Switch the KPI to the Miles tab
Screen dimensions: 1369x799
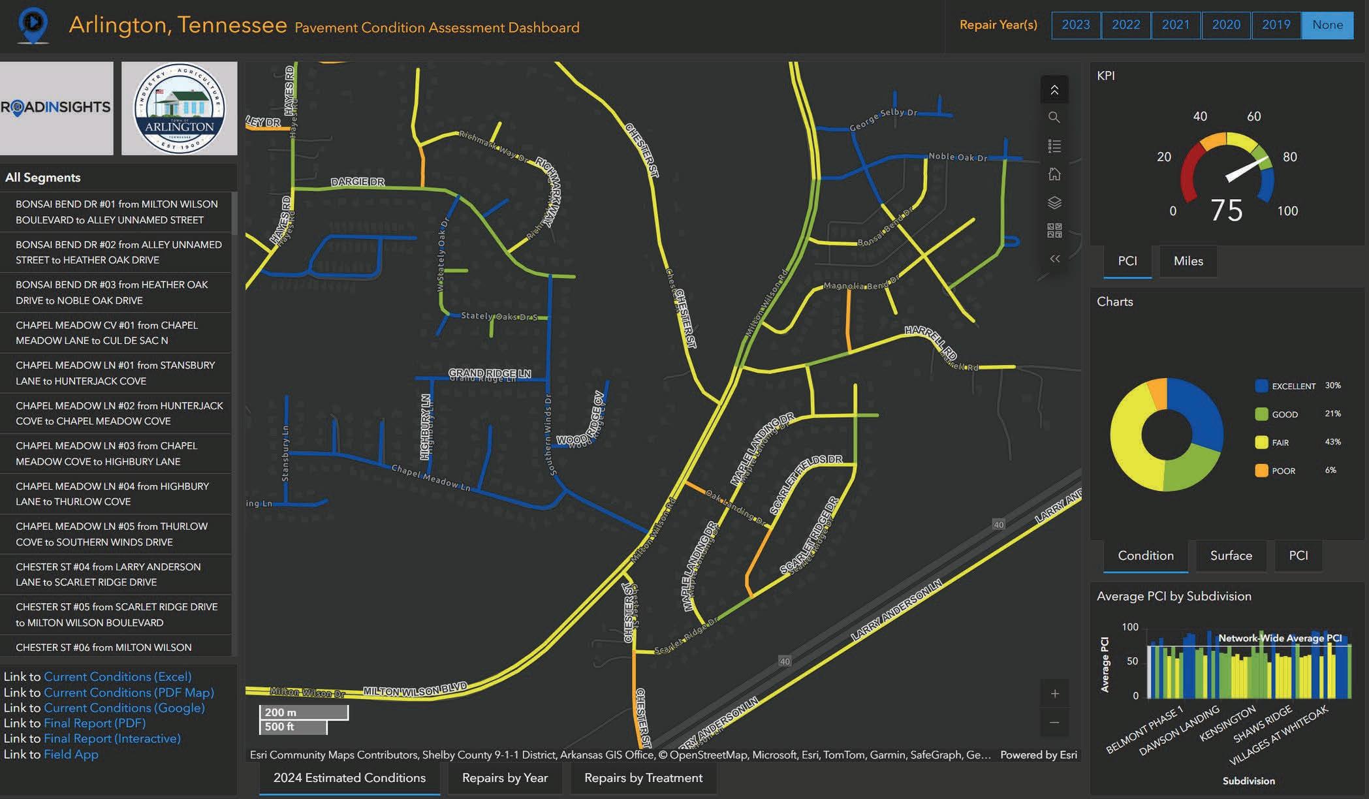click(1188, 261)
